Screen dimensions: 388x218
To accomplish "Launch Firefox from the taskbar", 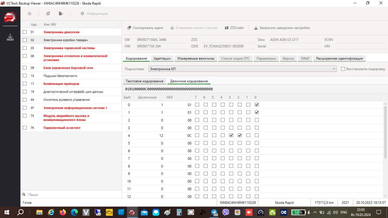I will (x=63, y=212).
